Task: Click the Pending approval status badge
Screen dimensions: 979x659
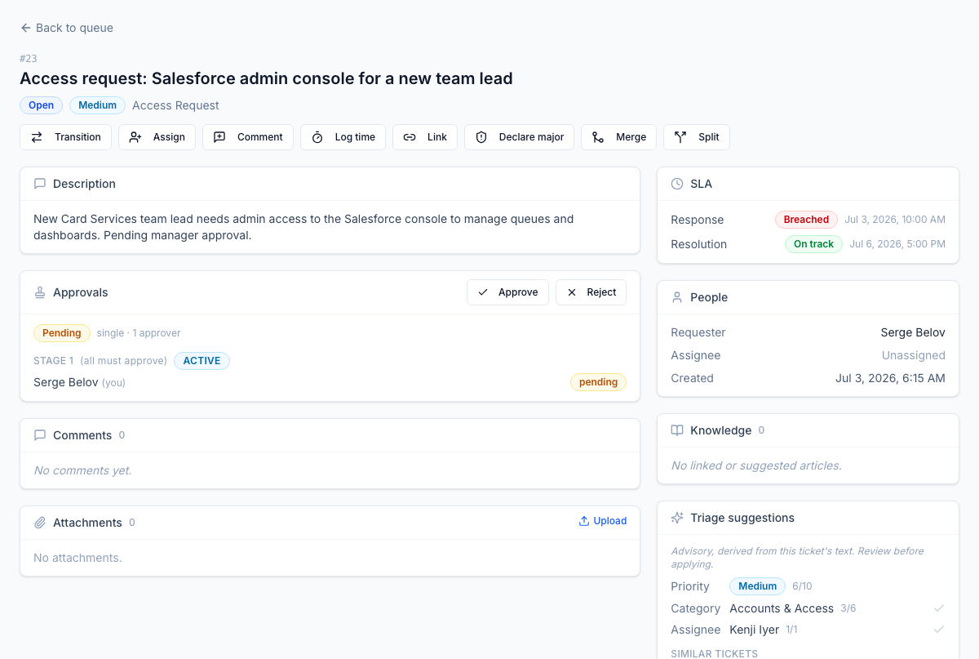Action: 62,333
